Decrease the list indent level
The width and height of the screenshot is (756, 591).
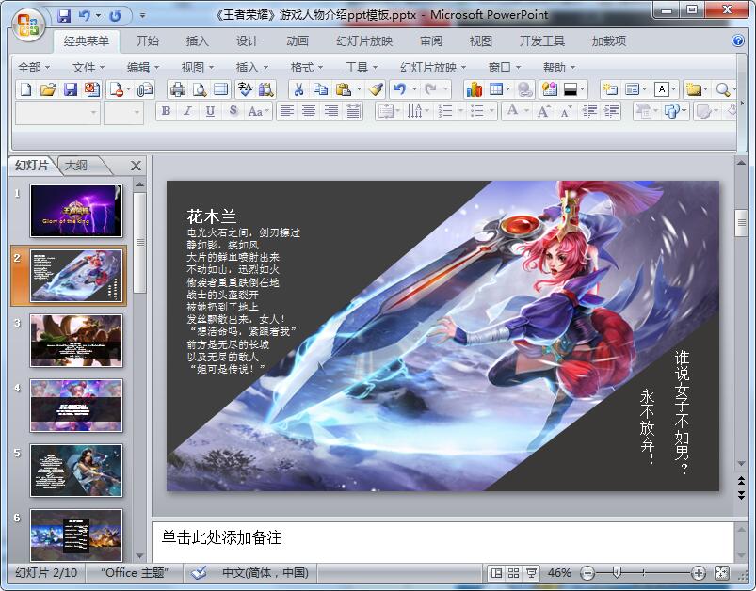(589, 111)
